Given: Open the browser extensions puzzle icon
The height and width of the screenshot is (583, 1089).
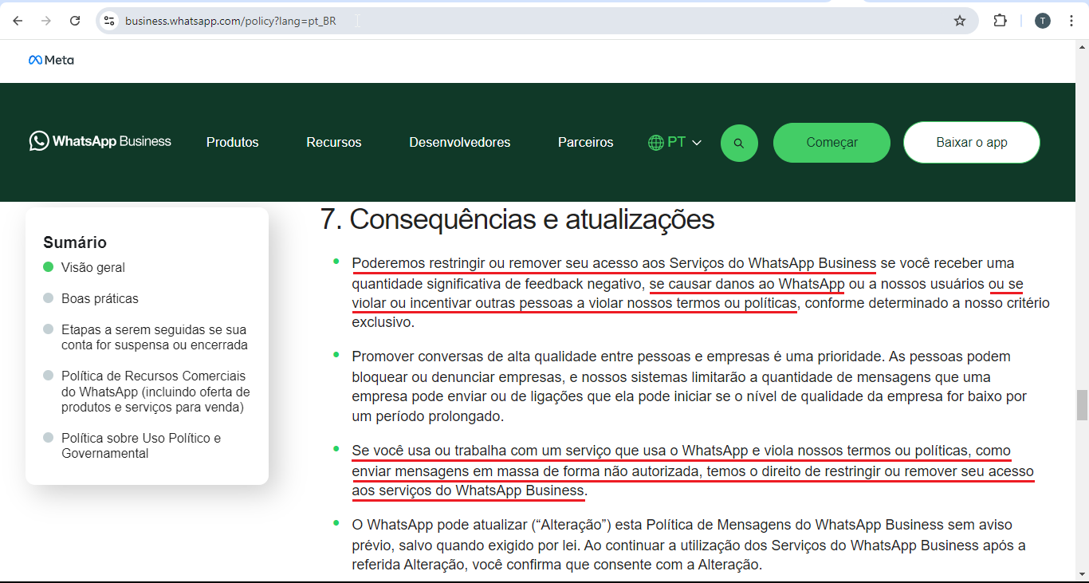Looking at the screenshot, I should click(x=1001, y=21).
